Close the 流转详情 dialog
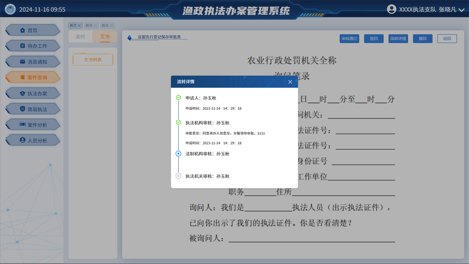The image size is (469, 264). [x=290, y=82]
